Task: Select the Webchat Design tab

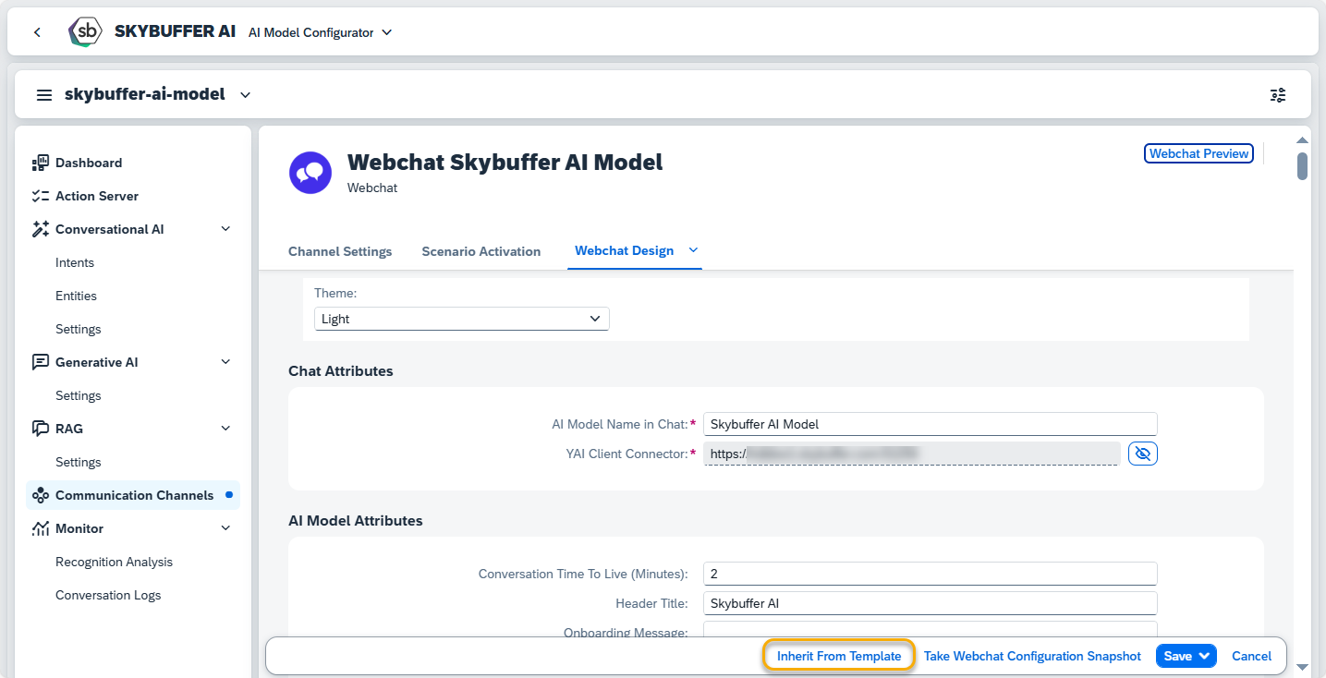Action: click(624, 250)
